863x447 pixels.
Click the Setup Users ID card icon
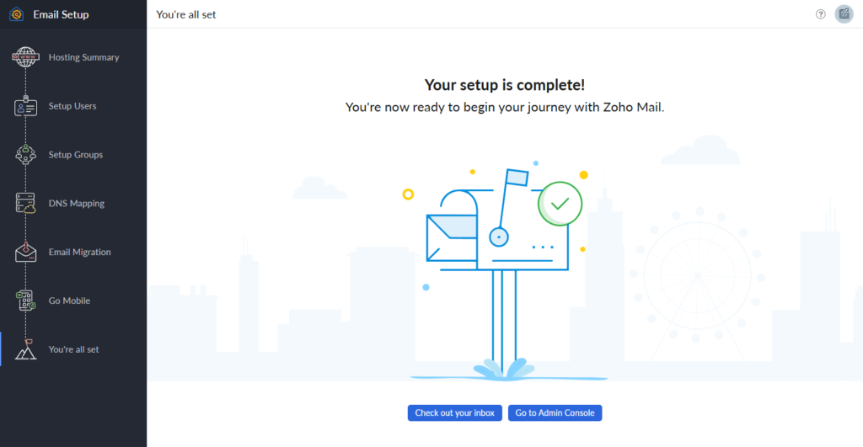(x=25, y=107)
